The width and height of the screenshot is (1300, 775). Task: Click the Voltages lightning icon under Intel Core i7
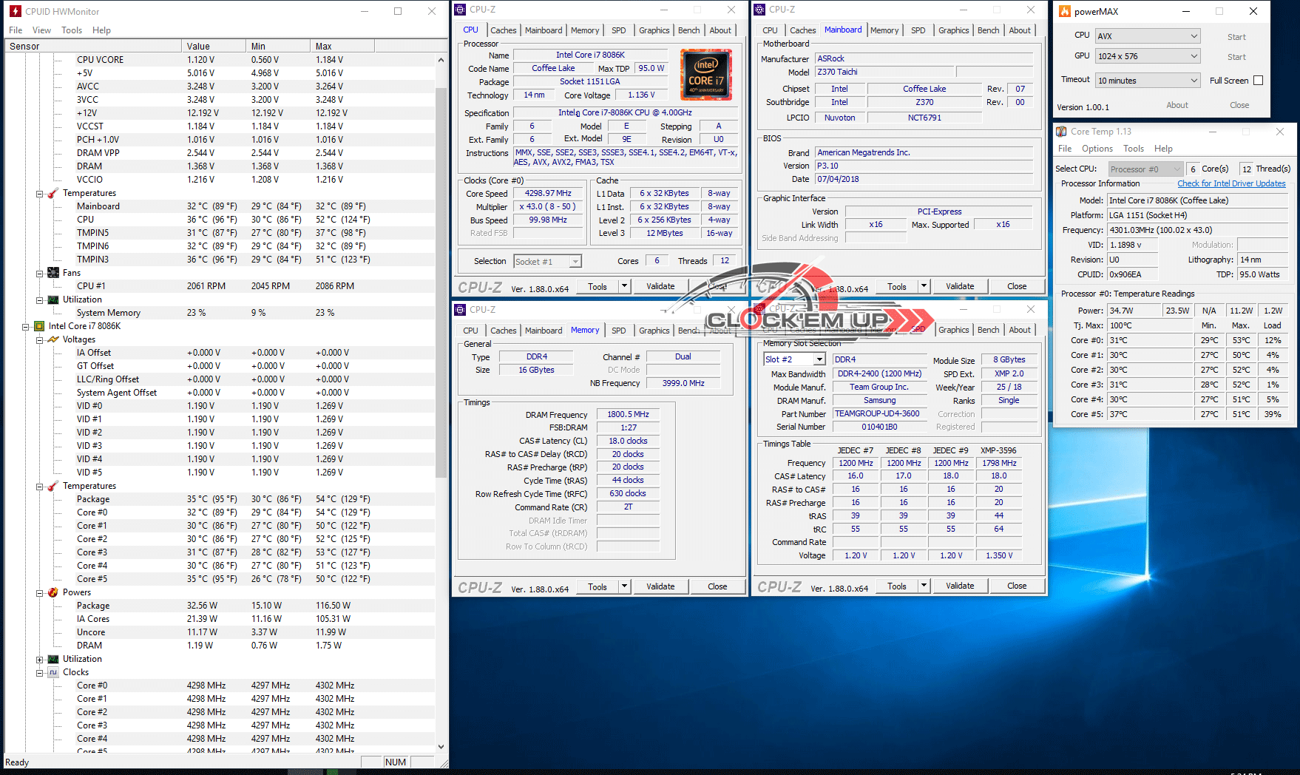click(53, 339)
